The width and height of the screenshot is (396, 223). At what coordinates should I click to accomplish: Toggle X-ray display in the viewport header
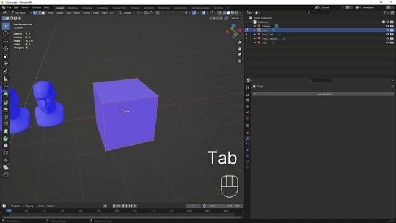219,12
